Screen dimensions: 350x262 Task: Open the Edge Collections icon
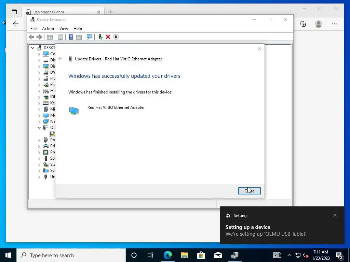(303, 24)
